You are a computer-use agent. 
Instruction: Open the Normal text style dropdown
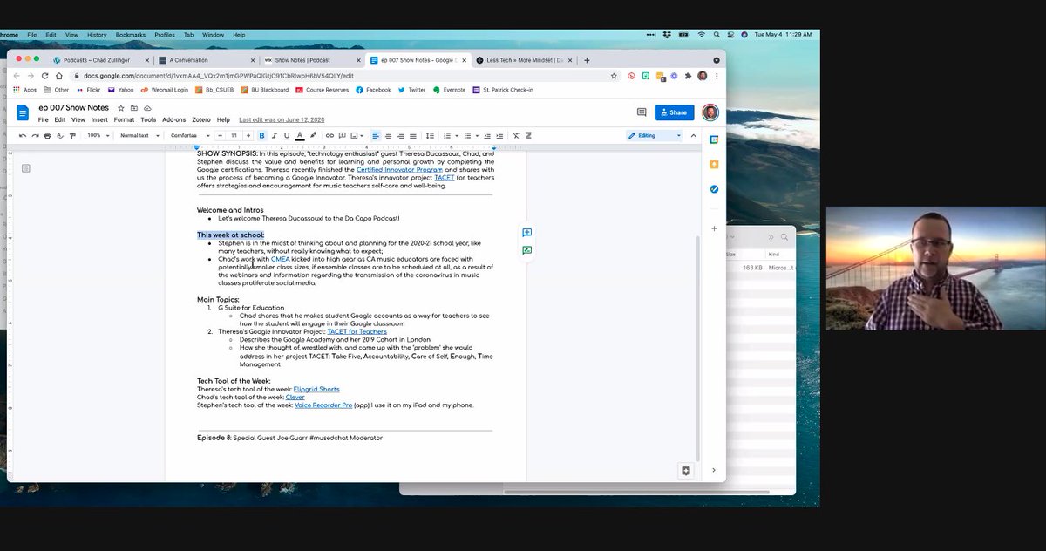[x=139, y=136]
